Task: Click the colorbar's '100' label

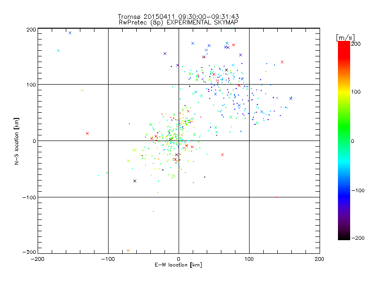Action: (x=356, y=92)
